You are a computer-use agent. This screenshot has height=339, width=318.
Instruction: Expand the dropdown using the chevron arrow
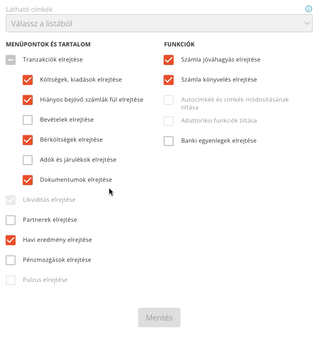click(x=307, y=23)
